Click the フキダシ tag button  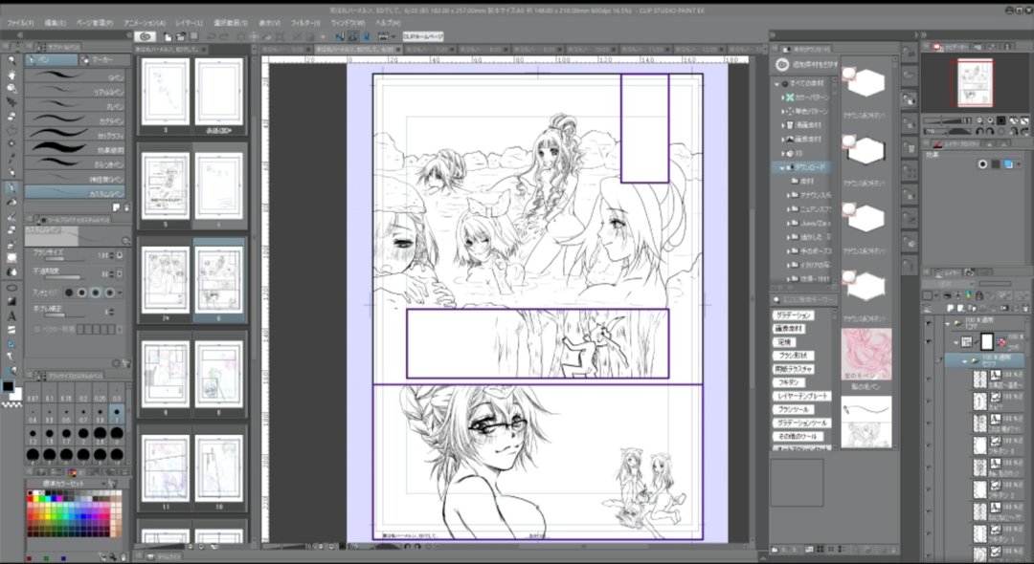click(787, 382)
